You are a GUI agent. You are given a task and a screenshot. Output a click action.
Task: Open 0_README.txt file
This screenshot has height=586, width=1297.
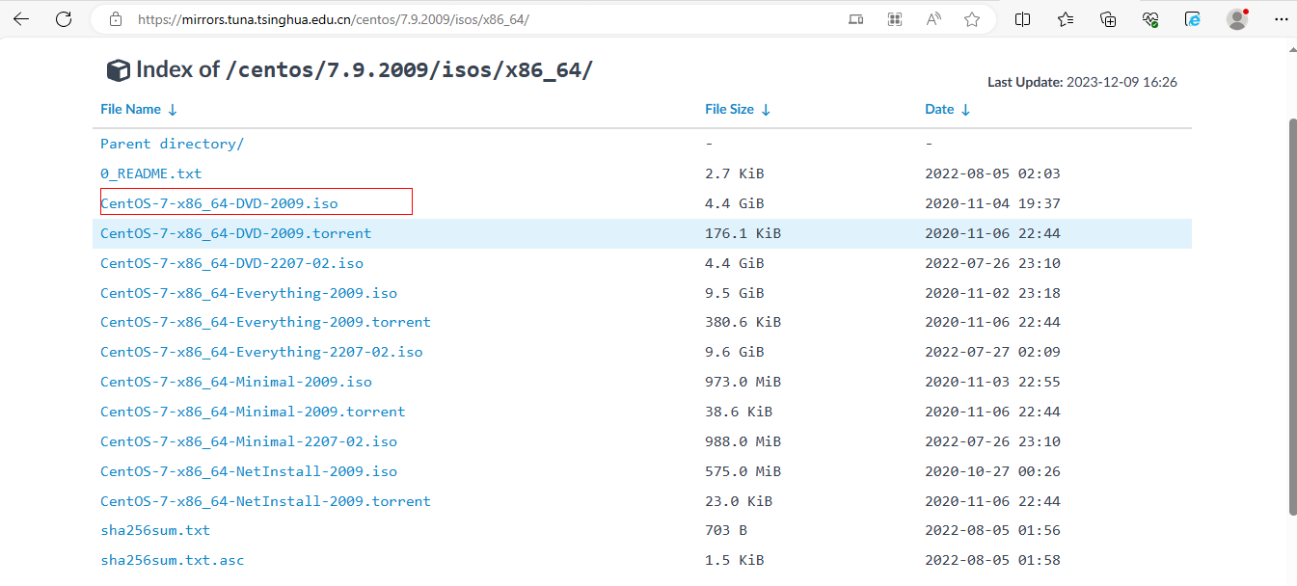[151, 173]
